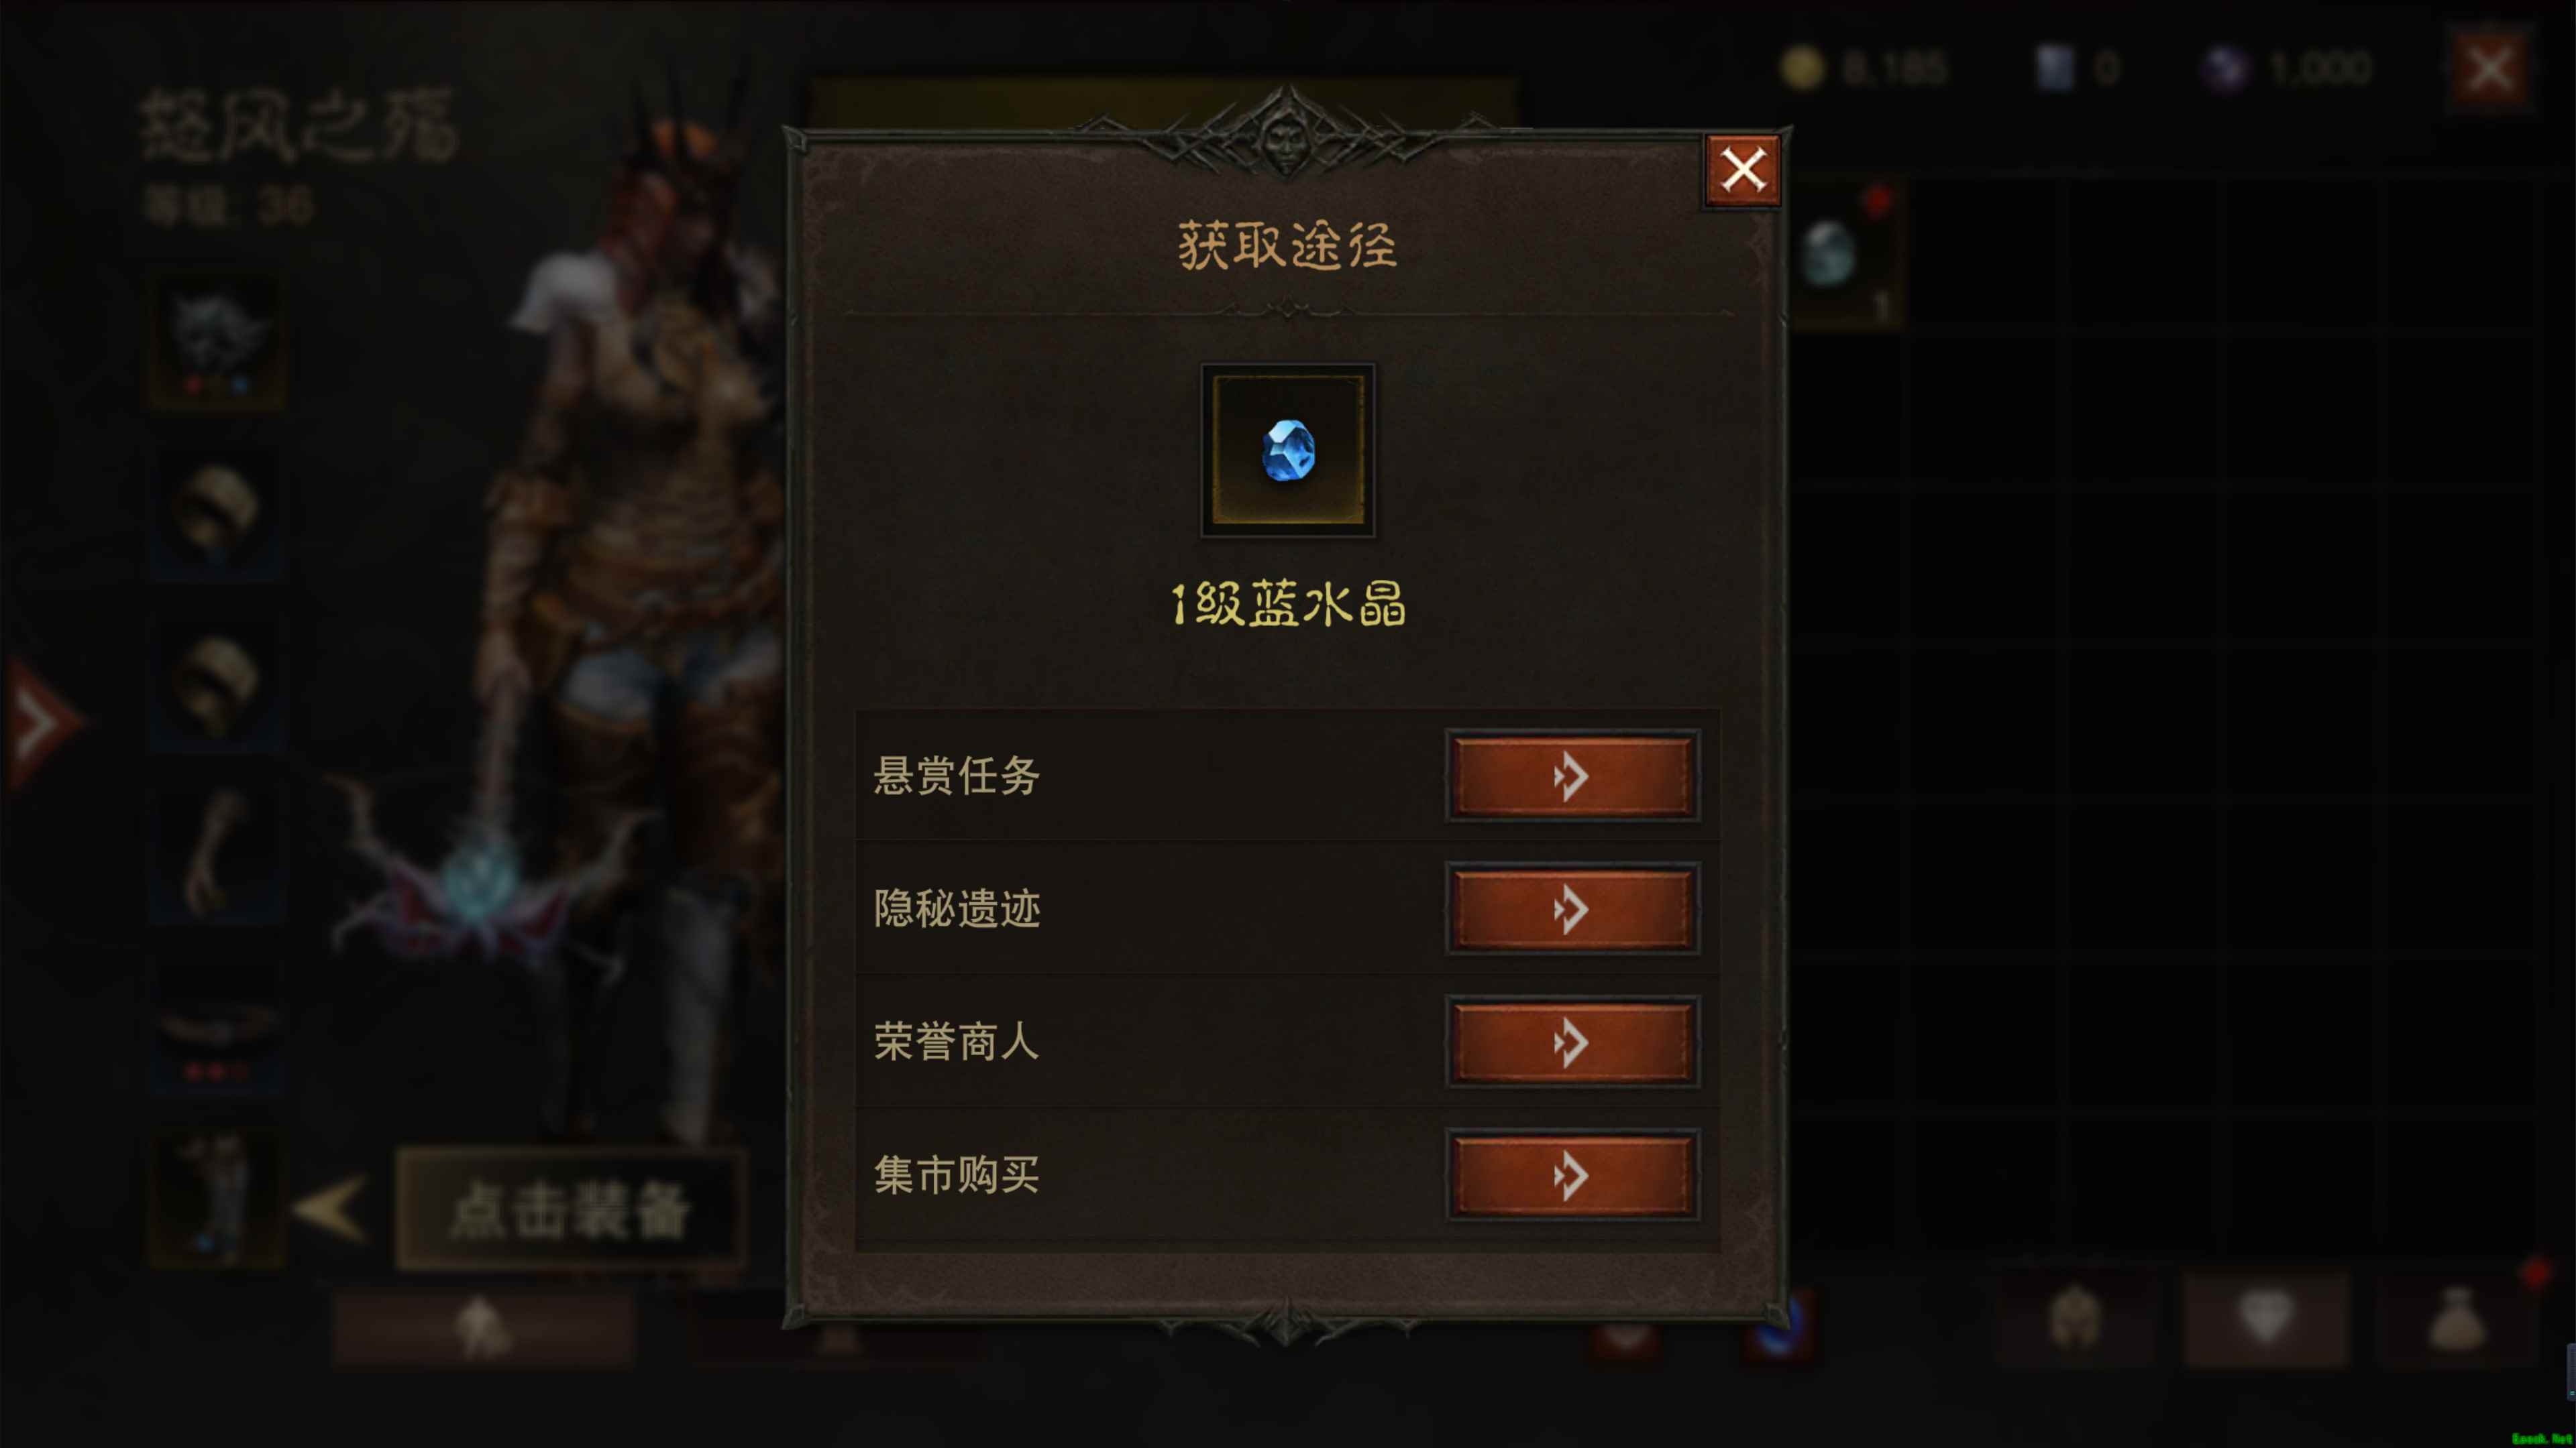Viewport: 2576px width, 1448px height.
Task: Click the 悬赏任务 row label
Action: pyautogui.click(x=957, y=776)
